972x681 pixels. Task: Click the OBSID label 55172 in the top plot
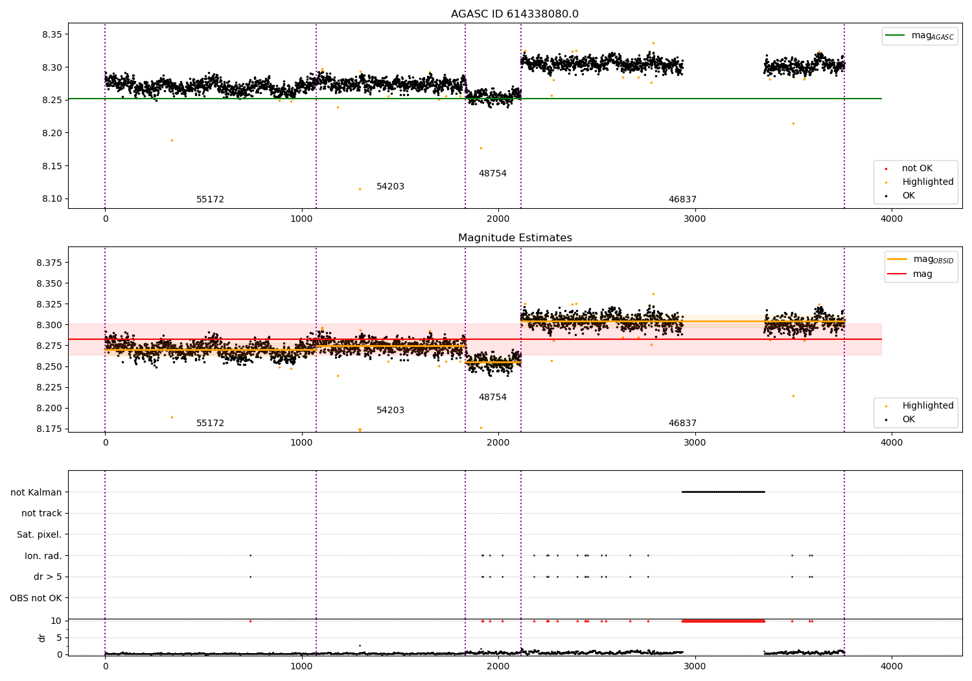pos(210,200)
